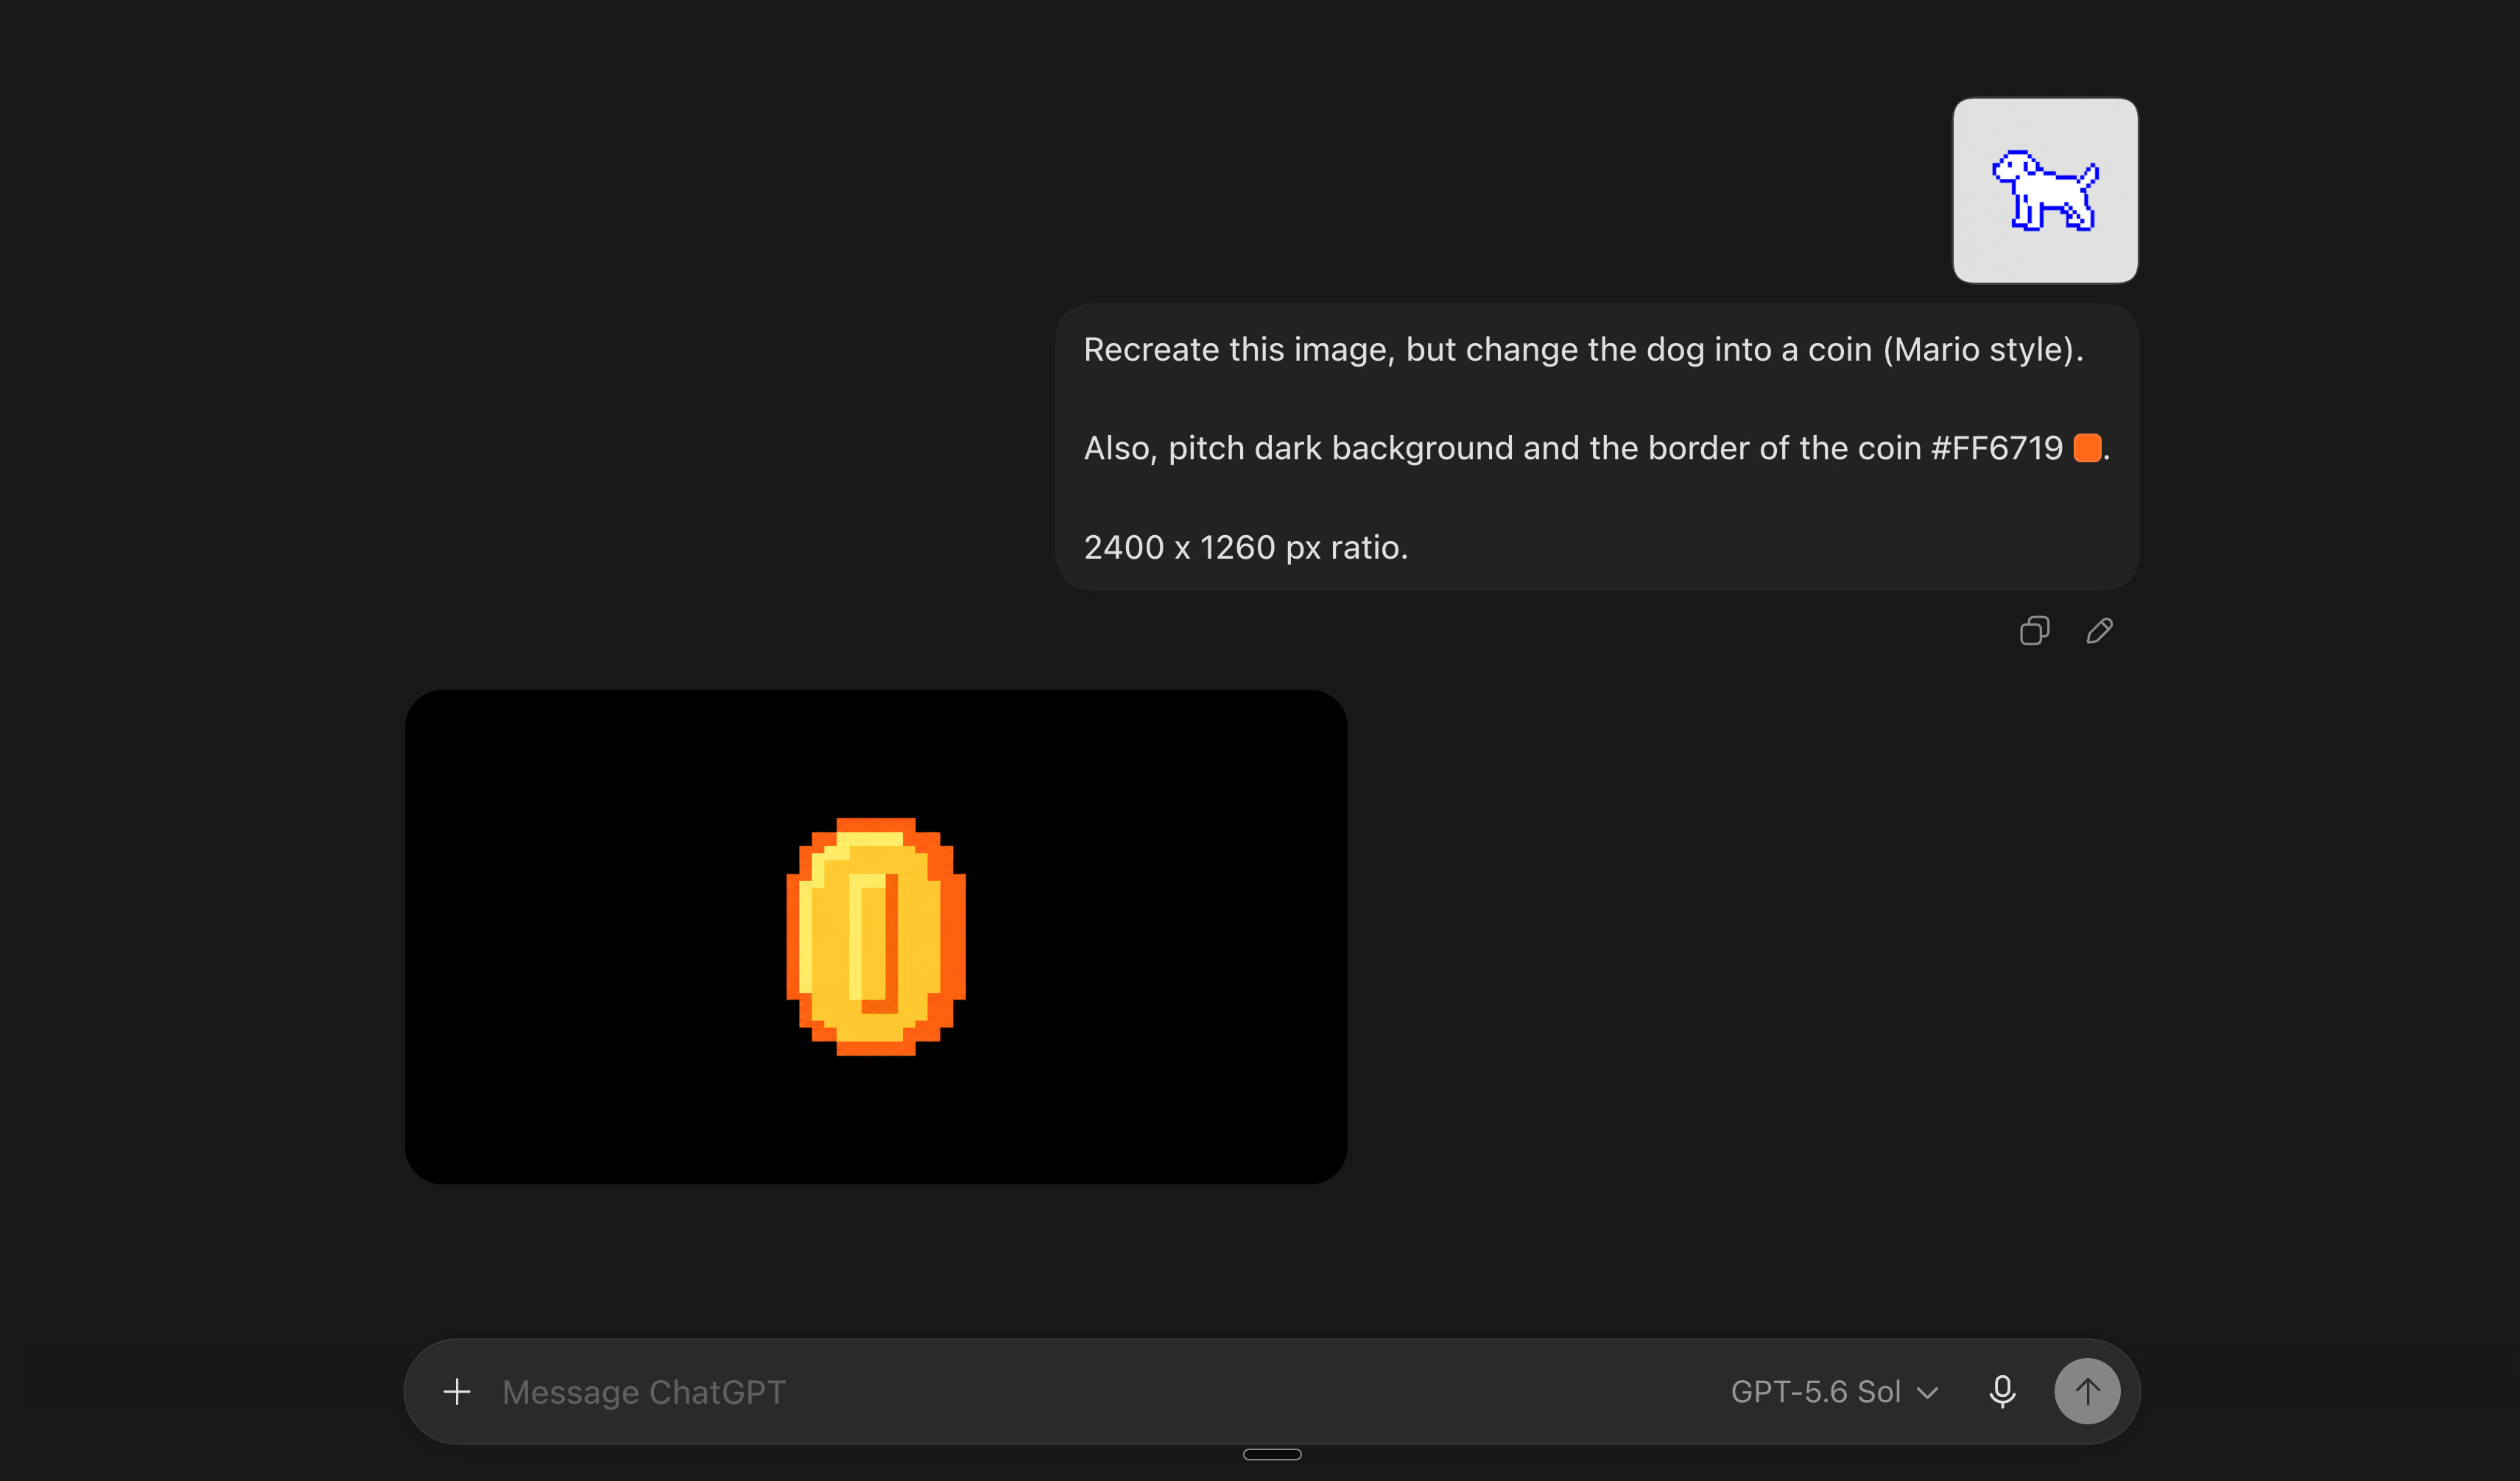Click the small pill handle below the composer
This screenshot has height=1481, width=2520.
pyautogui.click(x=1272, y=1454)
